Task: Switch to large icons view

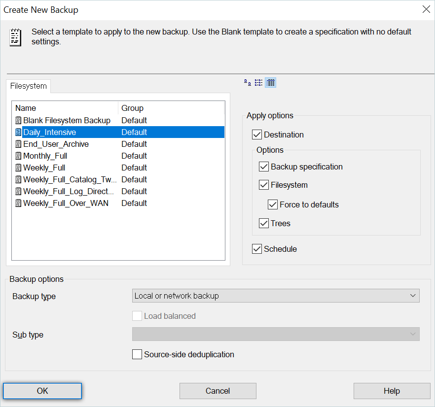Action: tap(248, 83)
